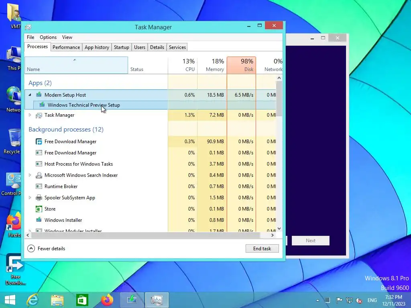
Task: Show hidden tray icons arrow
Action: [x=317, y=300]
